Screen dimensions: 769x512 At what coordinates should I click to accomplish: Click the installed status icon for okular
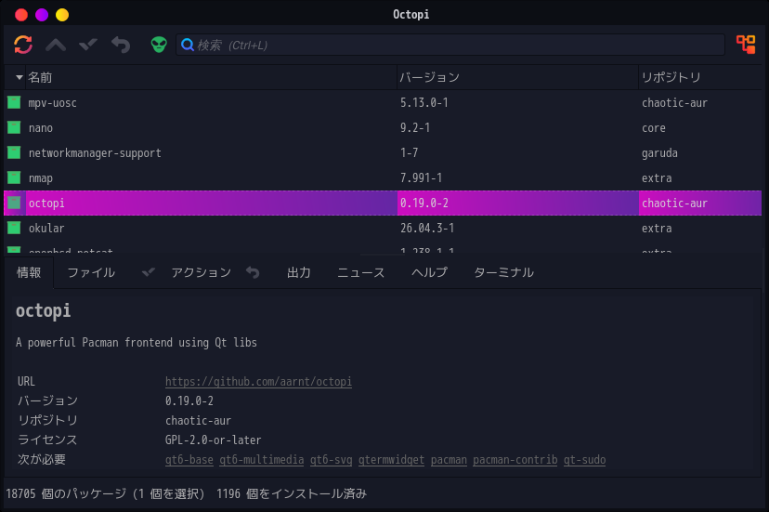14,228
